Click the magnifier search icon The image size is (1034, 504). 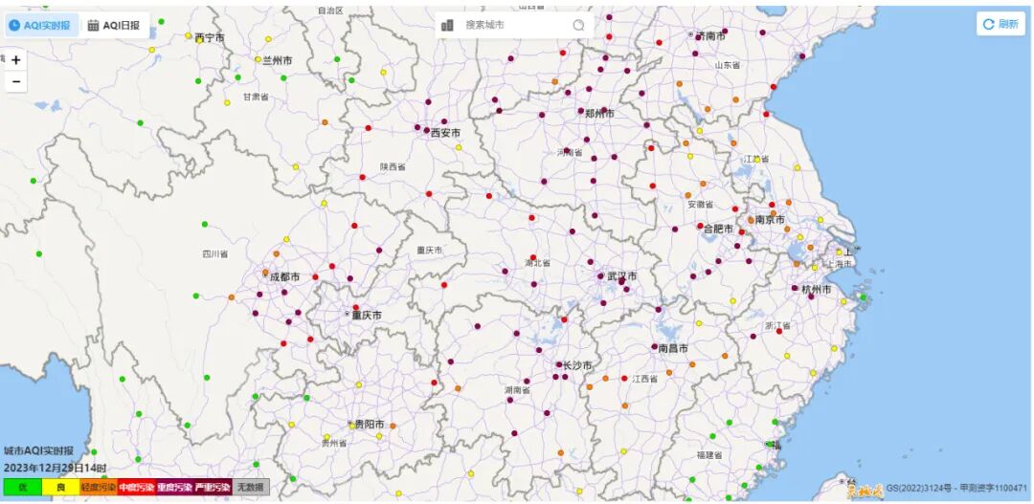(x=578, y=25)
